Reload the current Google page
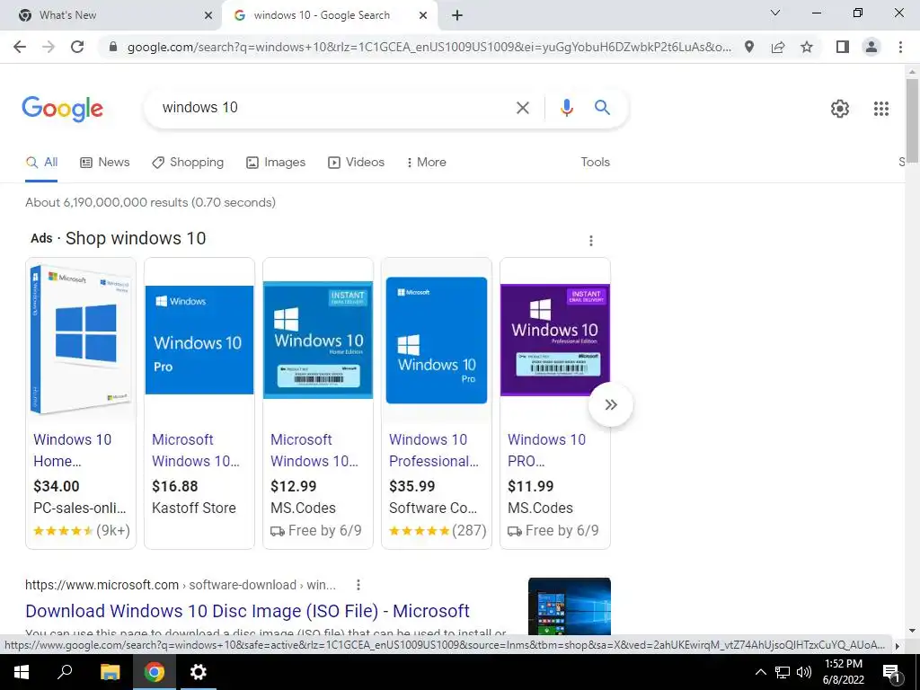 tap(77, 47)
